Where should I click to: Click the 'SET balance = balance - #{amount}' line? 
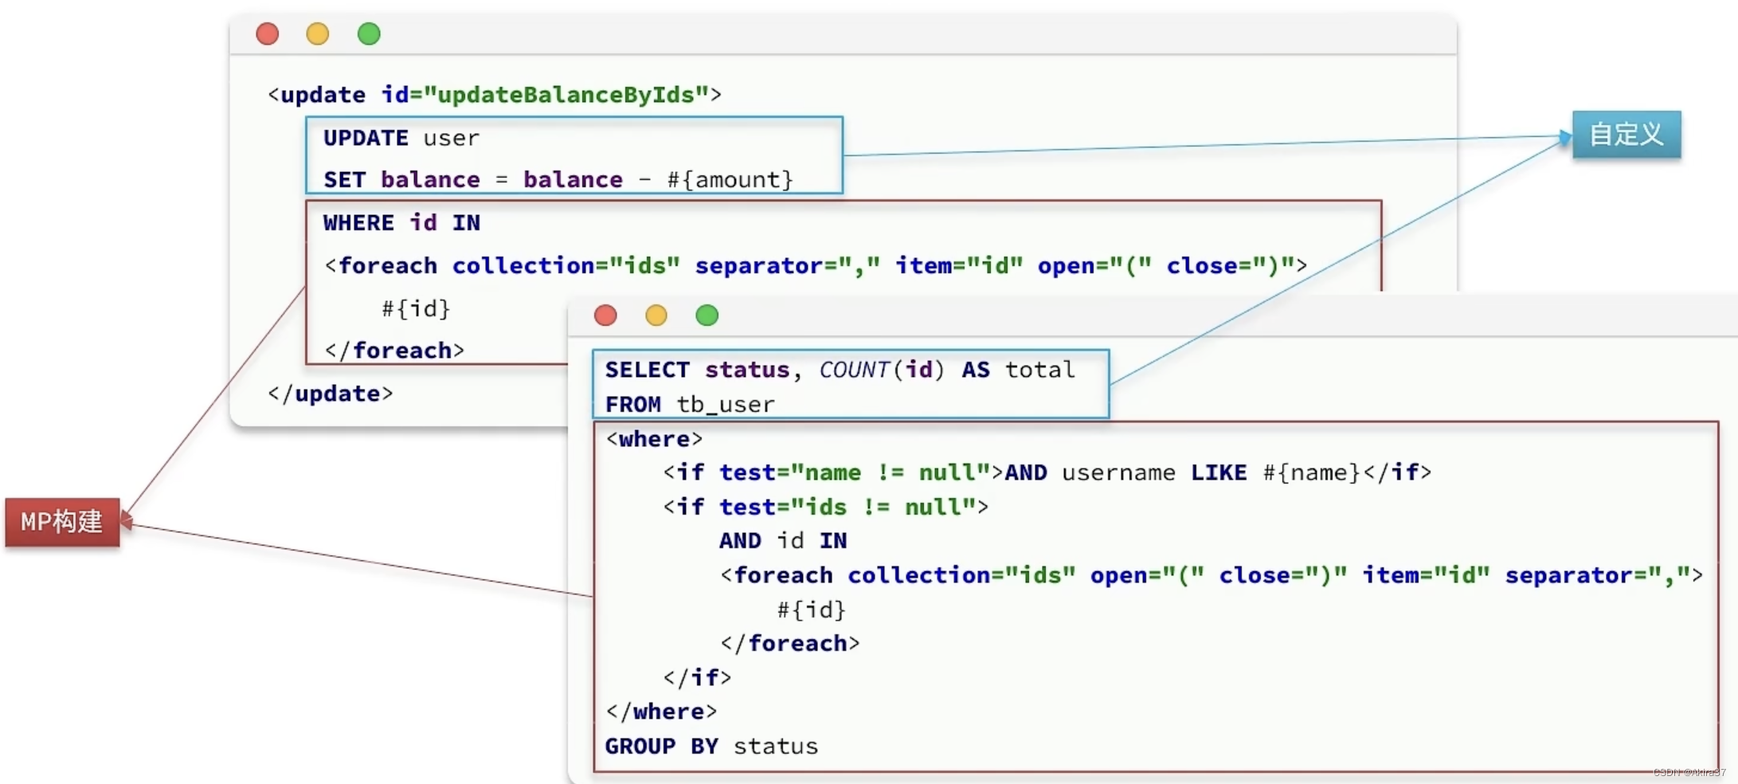coord(558,180)
